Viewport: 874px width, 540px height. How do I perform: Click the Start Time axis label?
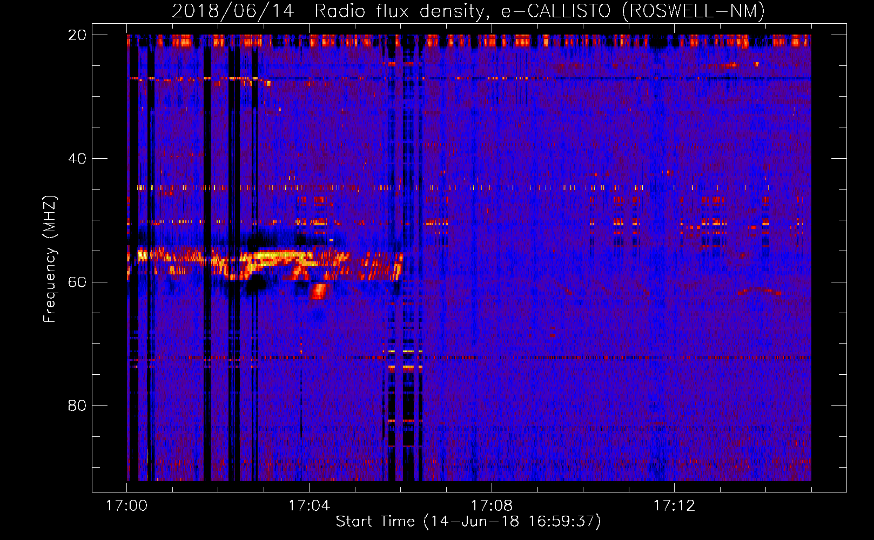[x=468, y=522]
